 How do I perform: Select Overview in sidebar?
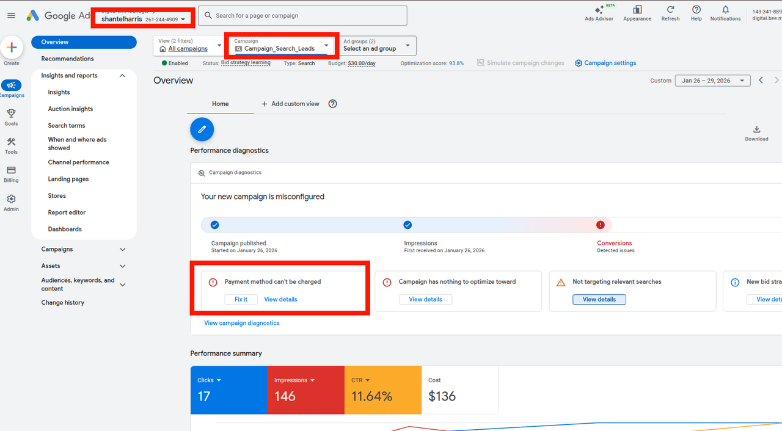[x=84, y=42]
